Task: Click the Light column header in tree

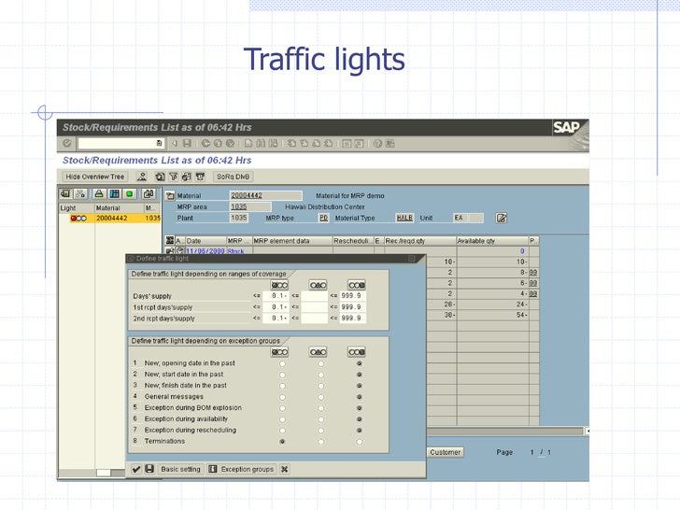Action: tap(77, 208)
